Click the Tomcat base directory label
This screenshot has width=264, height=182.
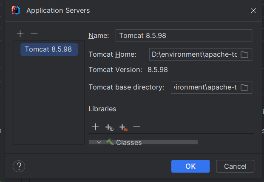(x=126, y=87)
